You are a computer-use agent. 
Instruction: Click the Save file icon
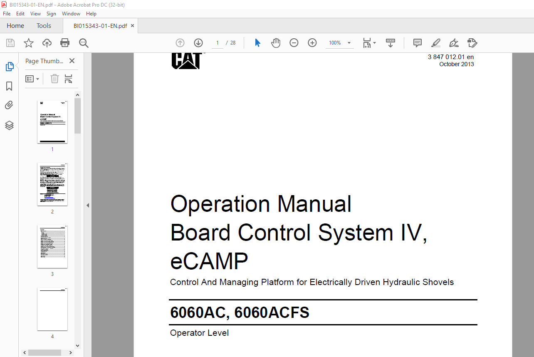click(x=10, y=43)
